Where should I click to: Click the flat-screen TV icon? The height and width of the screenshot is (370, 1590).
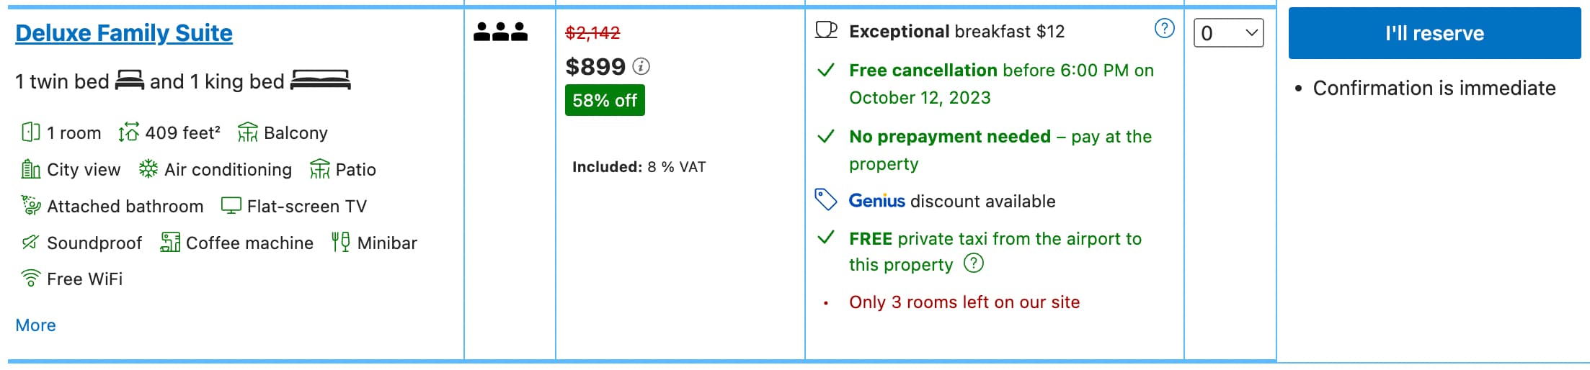pos(231,206)
